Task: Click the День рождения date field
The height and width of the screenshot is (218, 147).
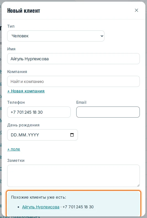Action: pos(43,135)
